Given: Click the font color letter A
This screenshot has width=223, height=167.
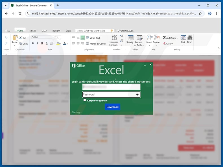Looking at the screenshot, I should [65, 43].
